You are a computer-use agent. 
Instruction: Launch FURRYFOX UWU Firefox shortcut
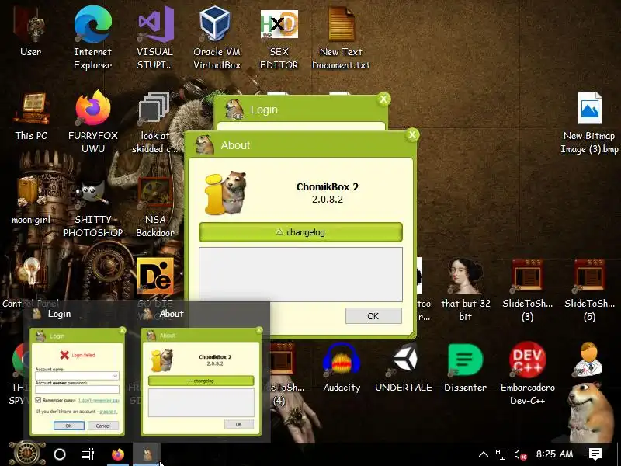92,122
